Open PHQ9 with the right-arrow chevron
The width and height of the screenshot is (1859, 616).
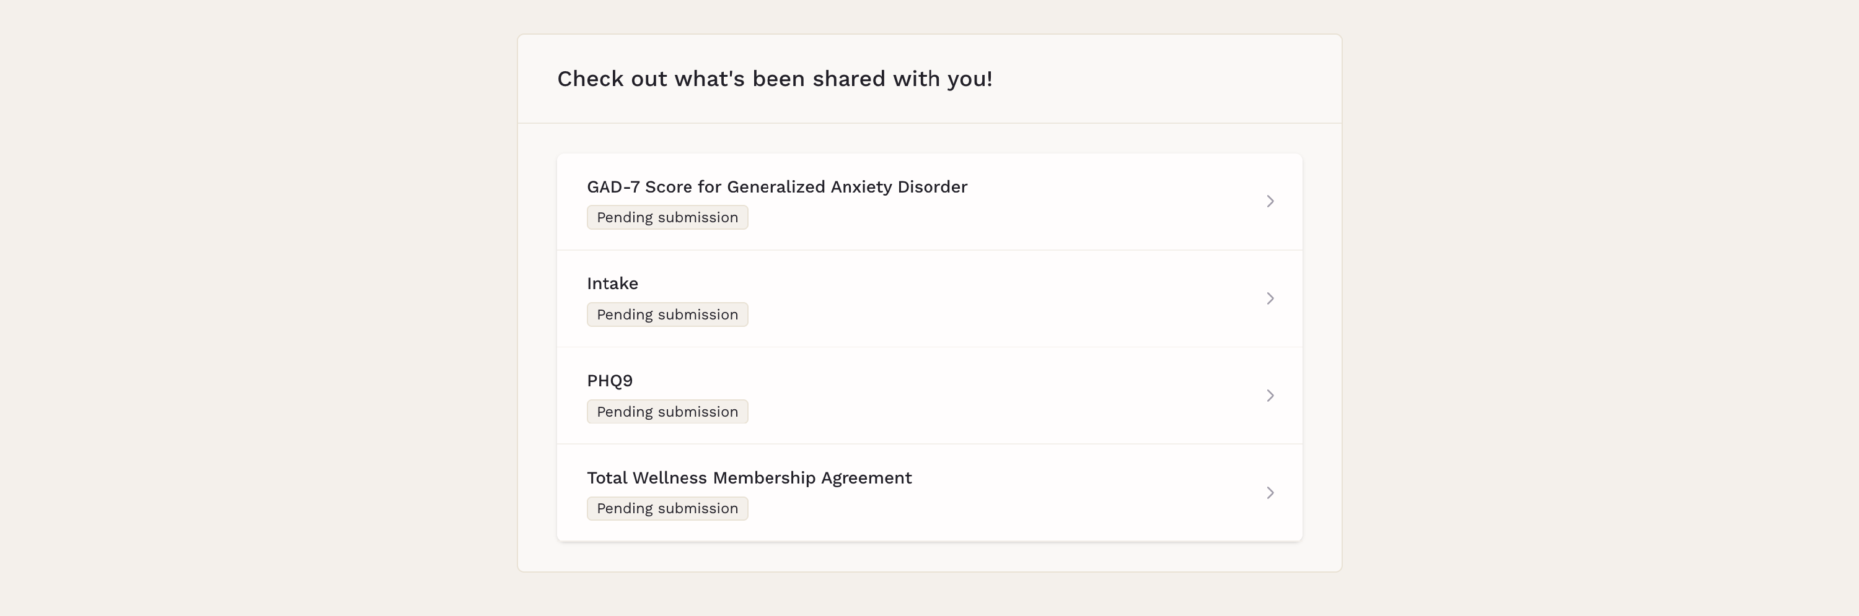(x=1270, y=395)
